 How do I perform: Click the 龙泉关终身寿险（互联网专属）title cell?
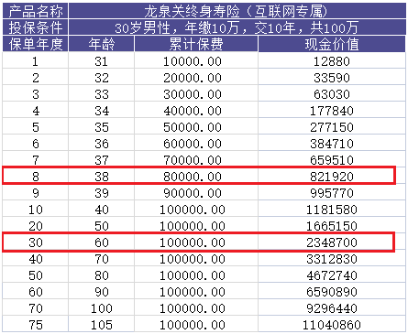237,11
